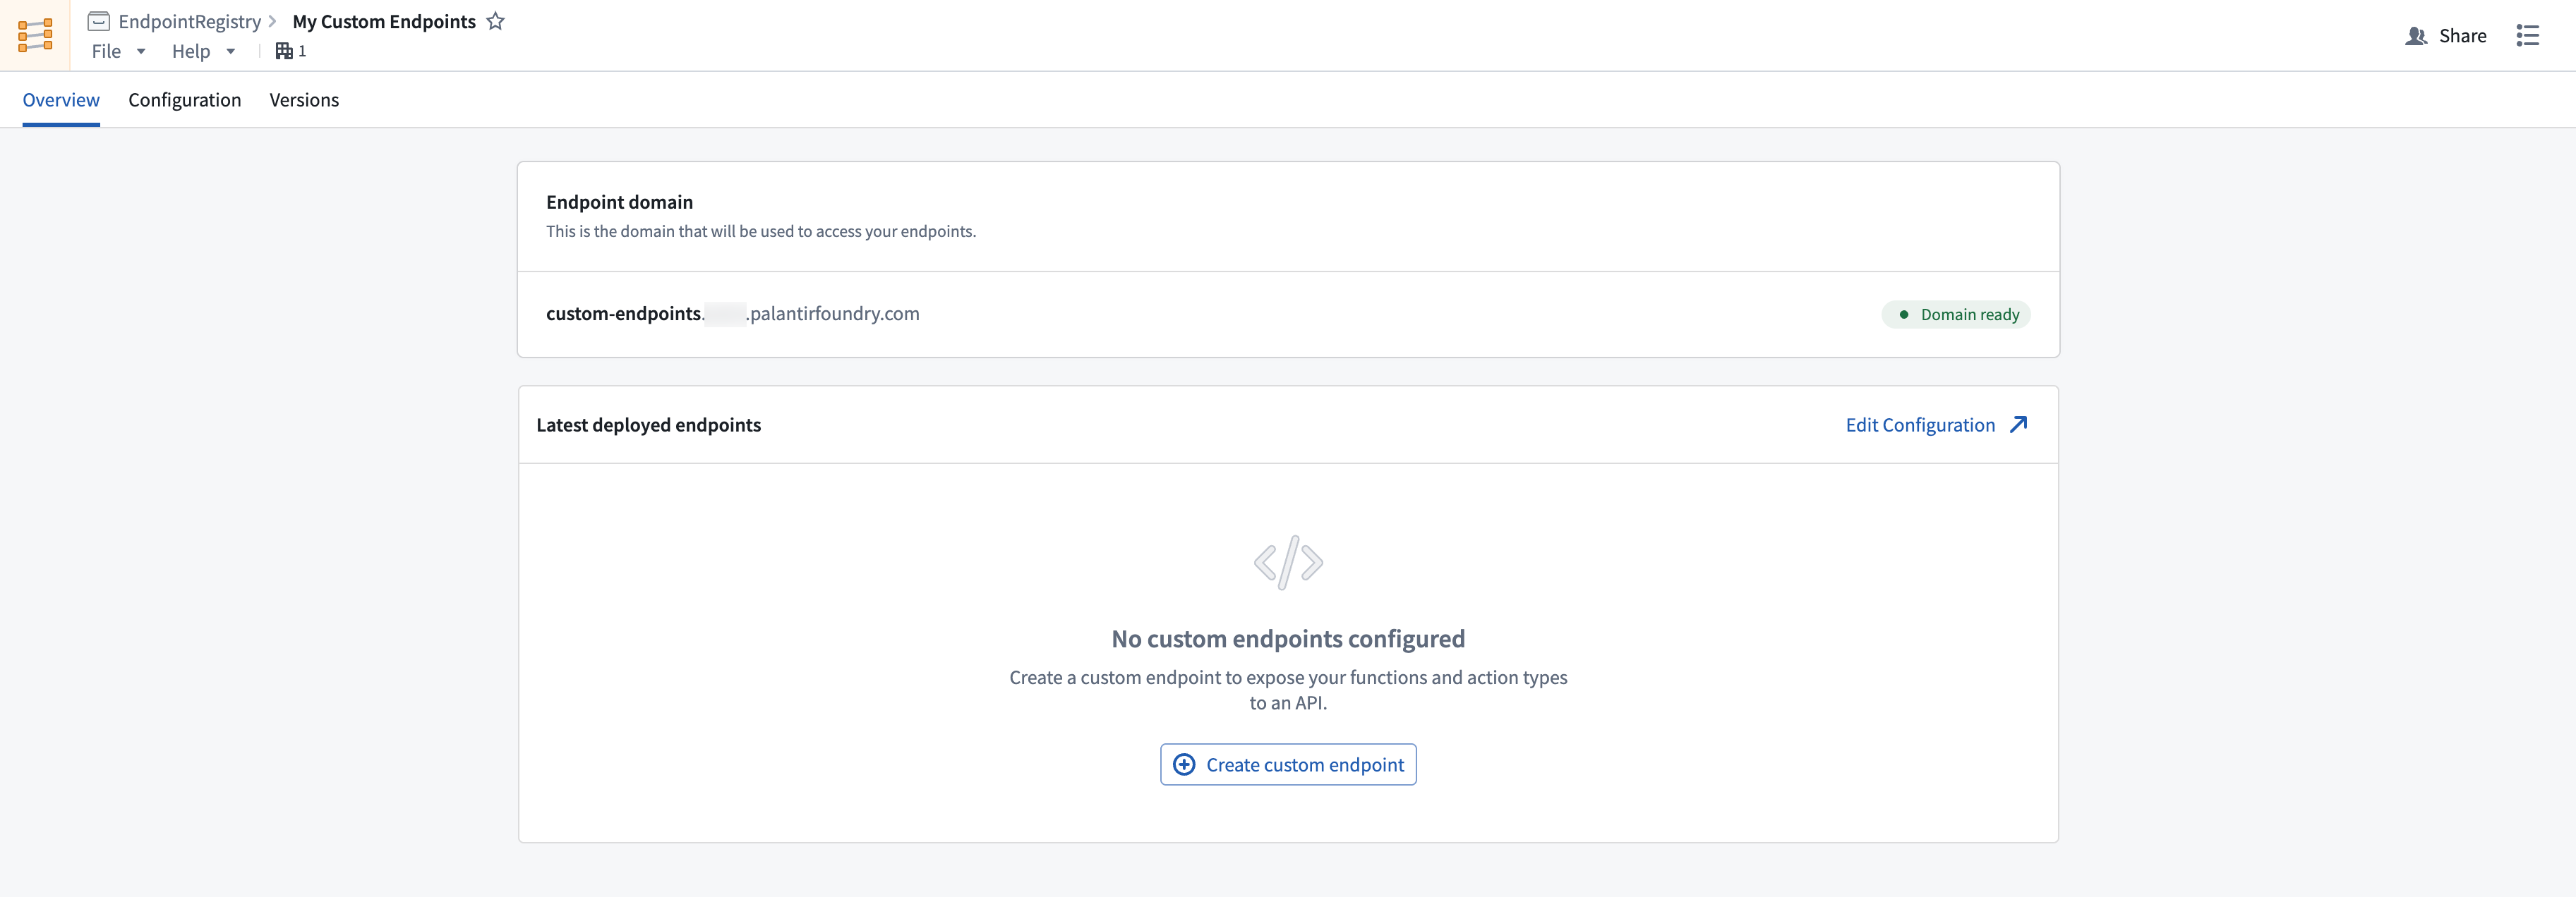Open the Versions tab

(304, 100)
